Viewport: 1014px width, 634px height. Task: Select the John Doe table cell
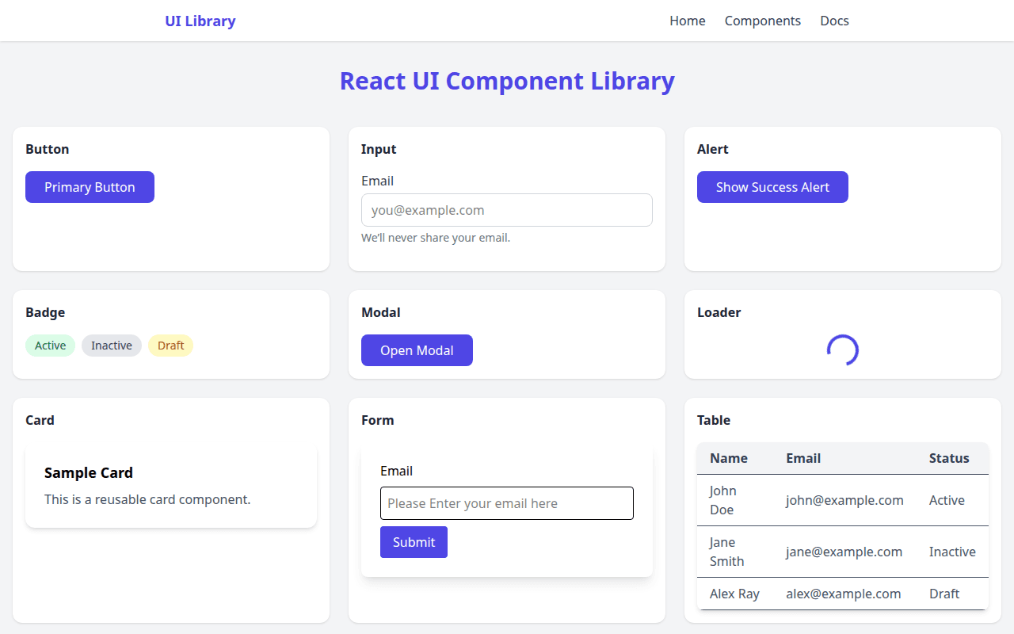[x=735, y=500]
